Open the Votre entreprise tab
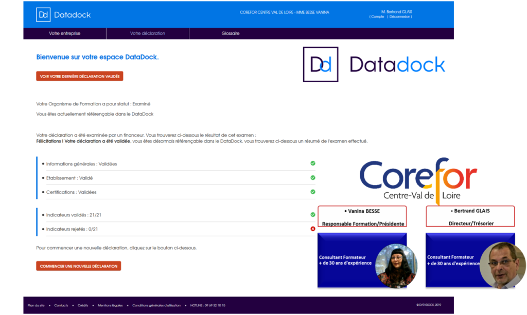Viewport: 527px width, 315px height. pyautogui.click(x=64, y=33)
